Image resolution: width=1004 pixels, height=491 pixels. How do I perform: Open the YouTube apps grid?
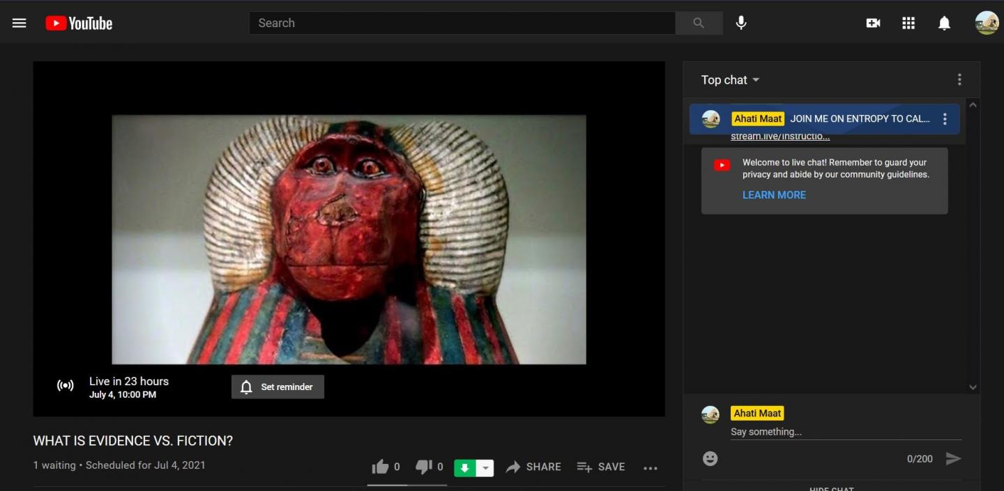point(908,23)
